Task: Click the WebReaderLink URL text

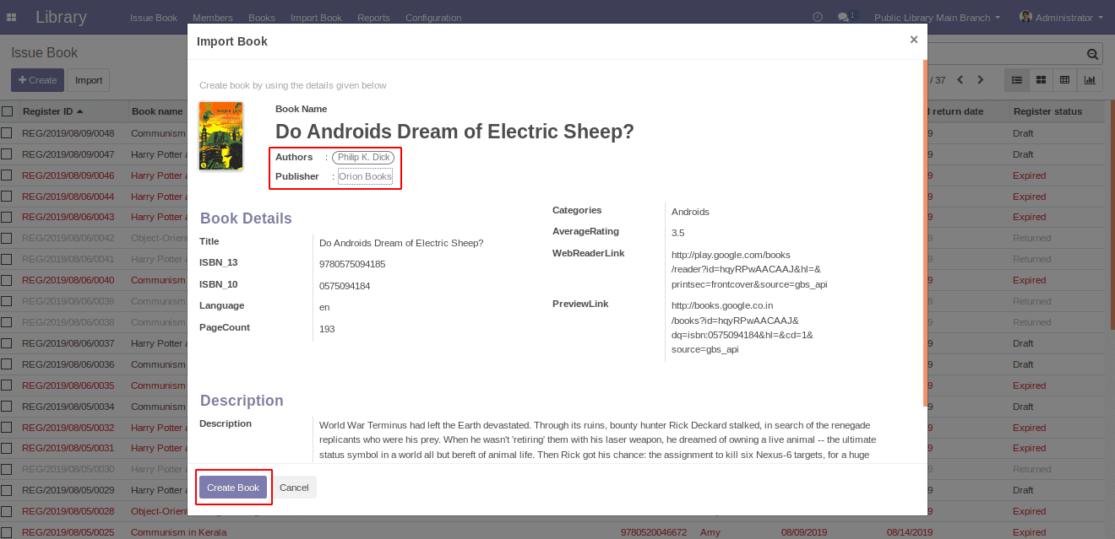Action: pyautogui.click(x=749, y=269)
